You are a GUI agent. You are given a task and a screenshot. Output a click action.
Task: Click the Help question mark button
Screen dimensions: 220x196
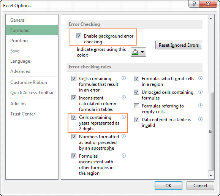tap(194, 4)
